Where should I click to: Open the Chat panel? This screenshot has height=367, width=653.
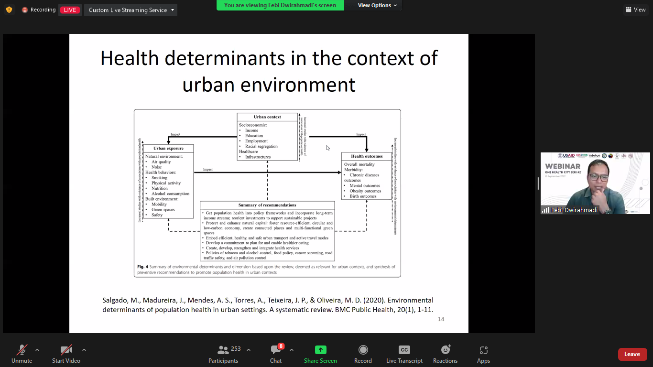click(x=276, y=354)
